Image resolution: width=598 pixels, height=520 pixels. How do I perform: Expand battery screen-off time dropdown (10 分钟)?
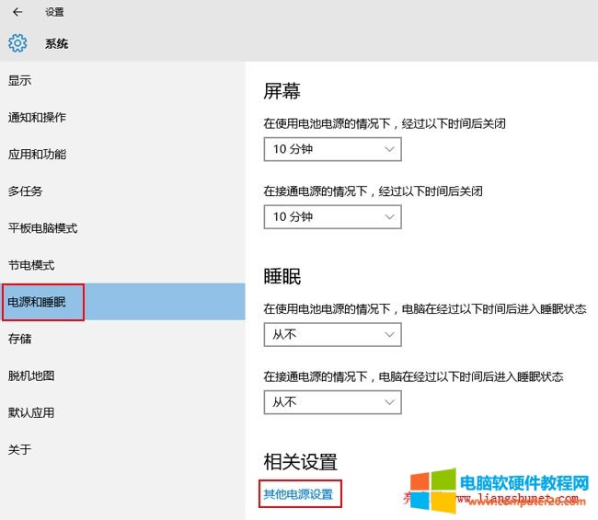pos(332,148)
